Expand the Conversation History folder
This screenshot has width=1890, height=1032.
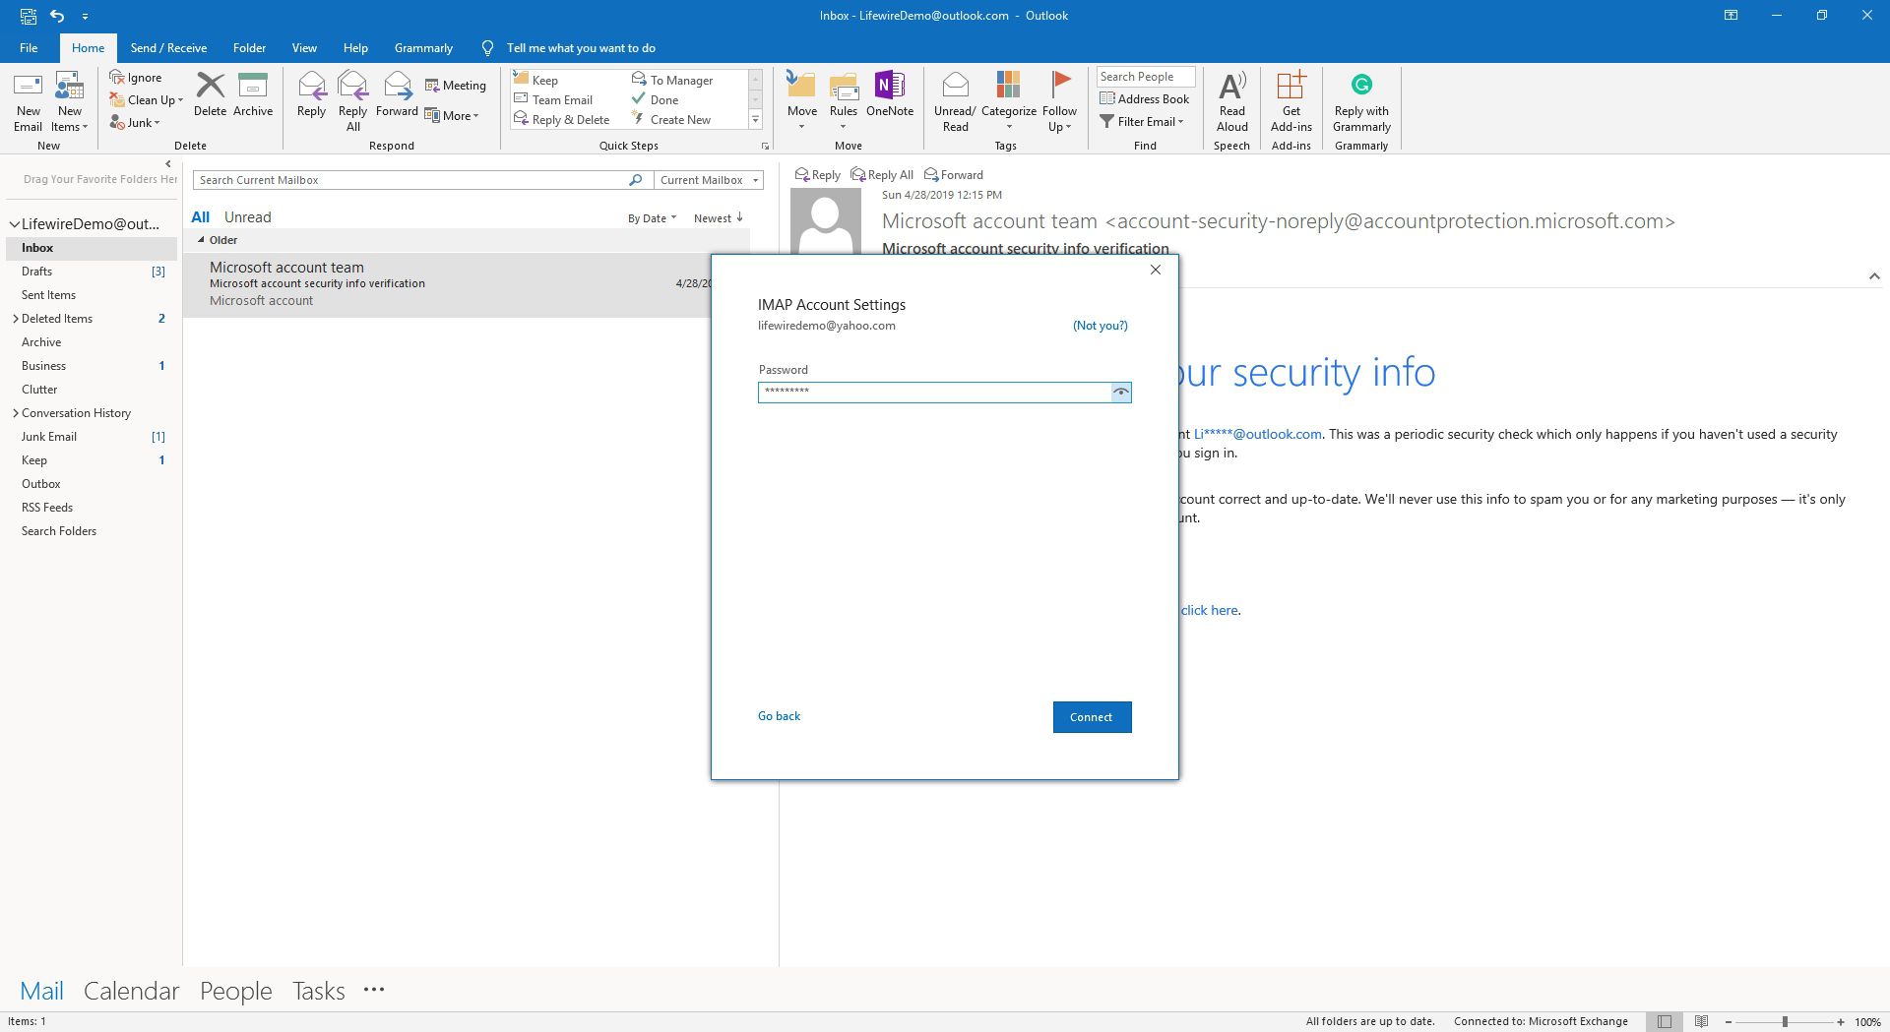[15, 413]
